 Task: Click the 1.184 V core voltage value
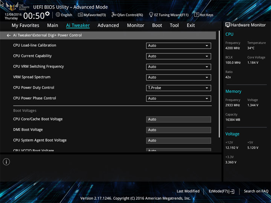click(253, 63)
